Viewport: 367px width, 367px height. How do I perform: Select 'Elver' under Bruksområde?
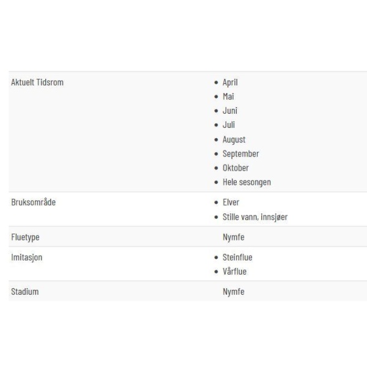(231, 202)
